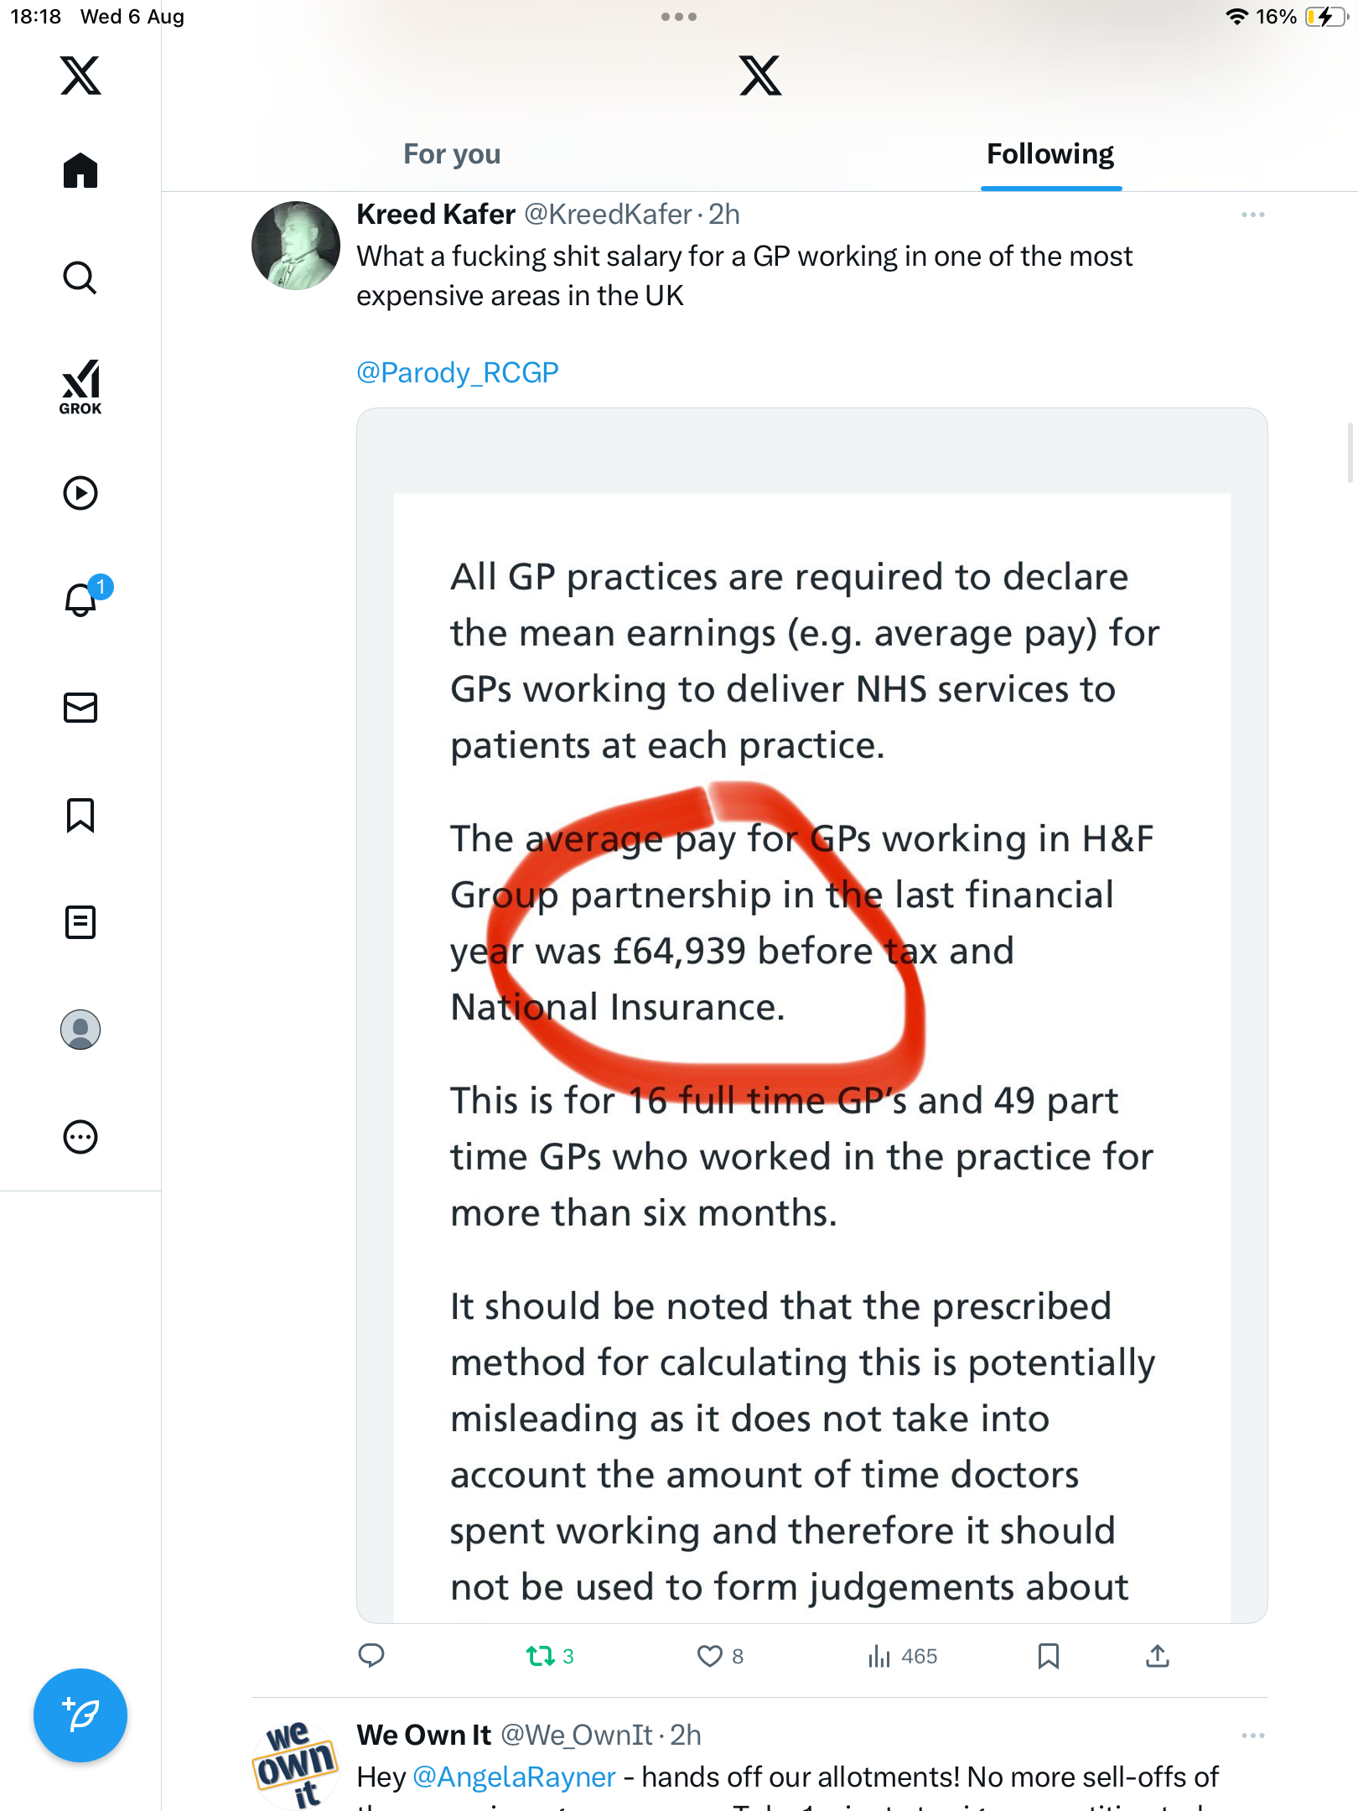Open Search from the sidebar
This screenshot has width=1358, height=1811.
coord(80,278)
